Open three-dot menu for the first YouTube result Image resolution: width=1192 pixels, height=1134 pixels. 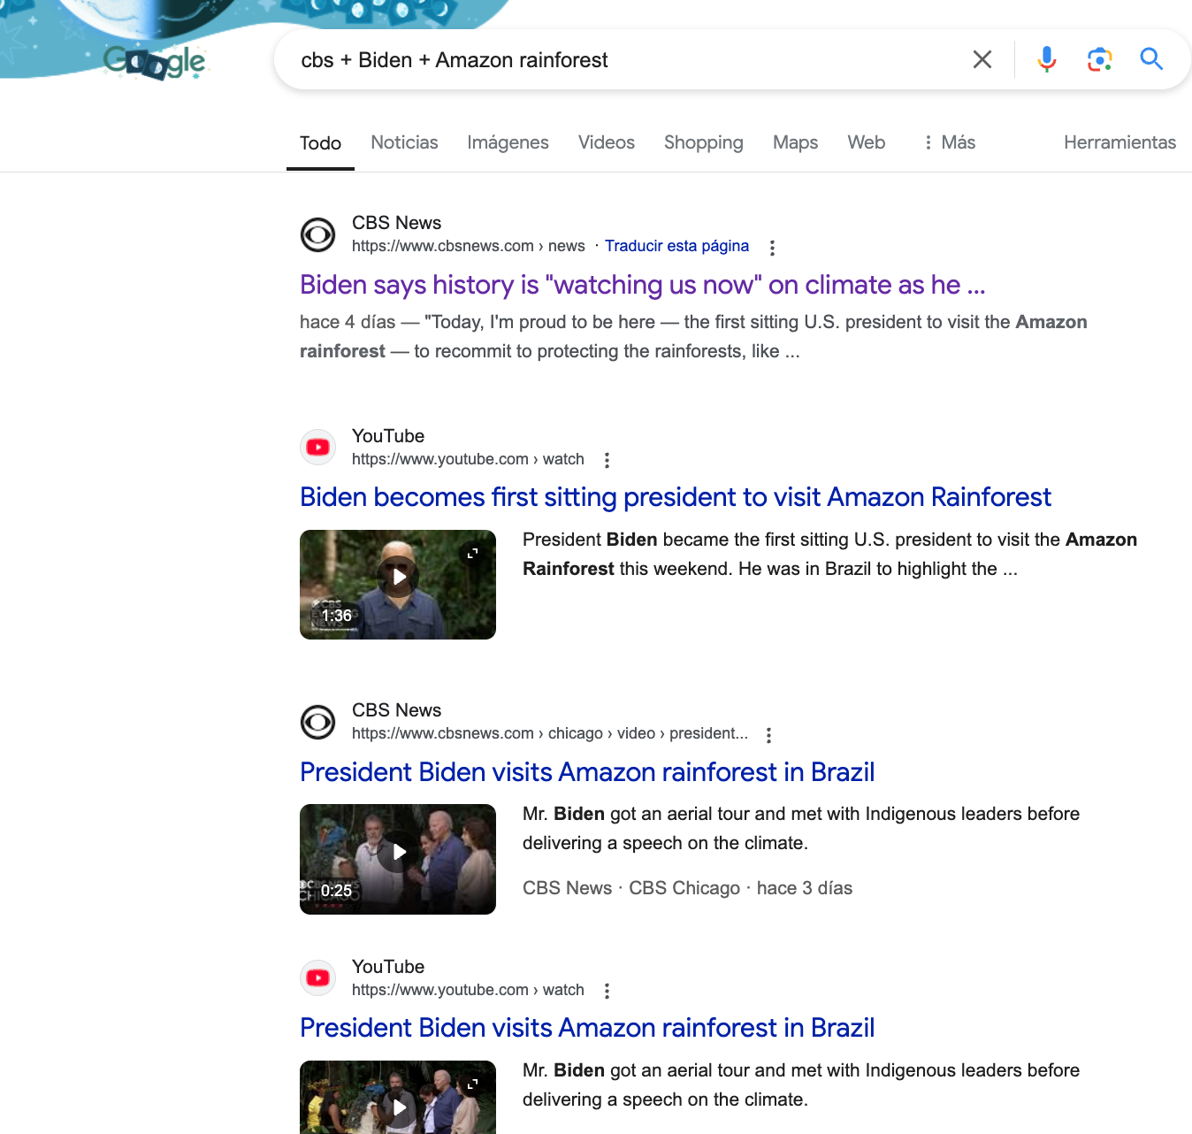point(607,460)
